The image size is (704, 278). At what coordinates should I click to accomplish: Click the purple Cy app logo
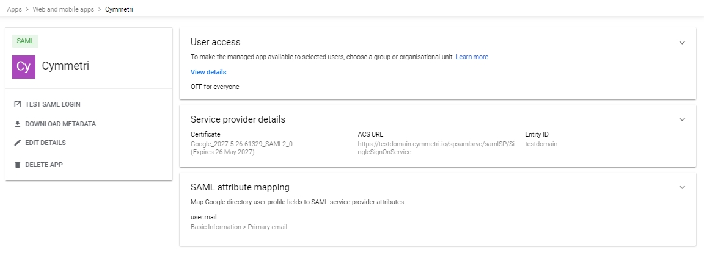tap(23, 66)
